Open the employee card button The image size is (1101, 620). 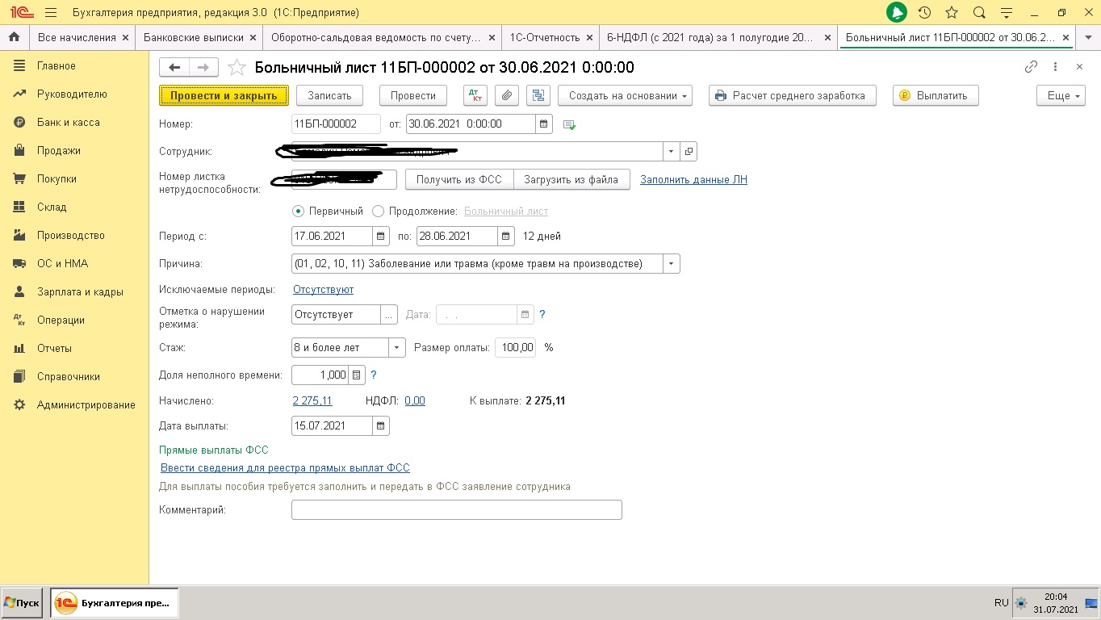(x=689, y=151)
